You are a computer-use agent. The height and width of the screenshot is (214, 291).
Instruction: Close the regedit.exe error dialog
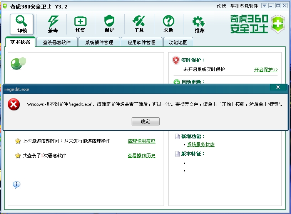[278, 87]
